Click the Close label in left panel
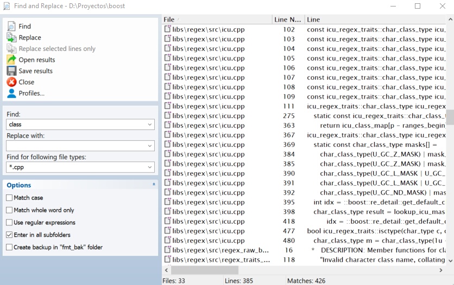Image resolution: width=454 pixels, height=285 pixels. click(x=27, y=82)
